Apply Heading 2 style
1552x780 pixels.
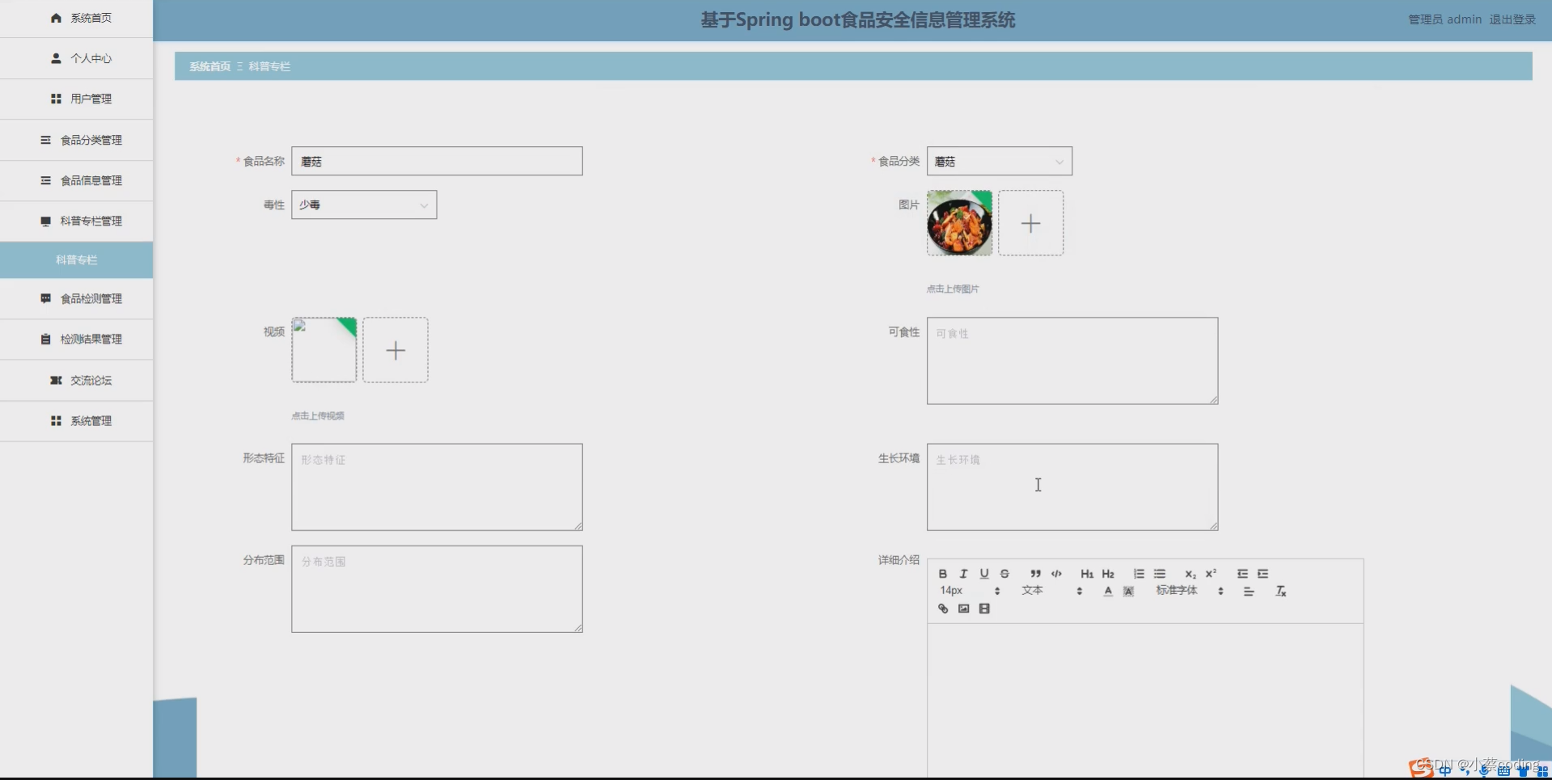(1108, 574)
